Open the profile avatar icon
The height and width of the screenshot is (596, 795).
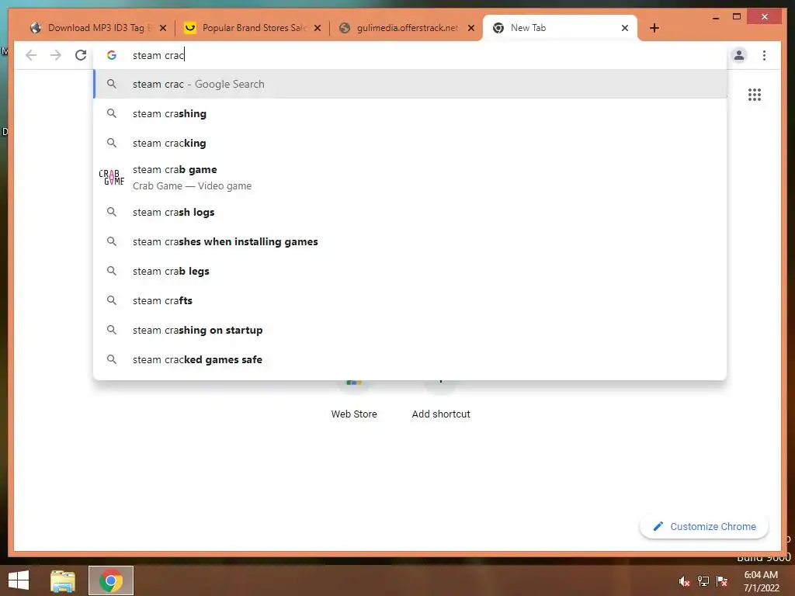739,55
